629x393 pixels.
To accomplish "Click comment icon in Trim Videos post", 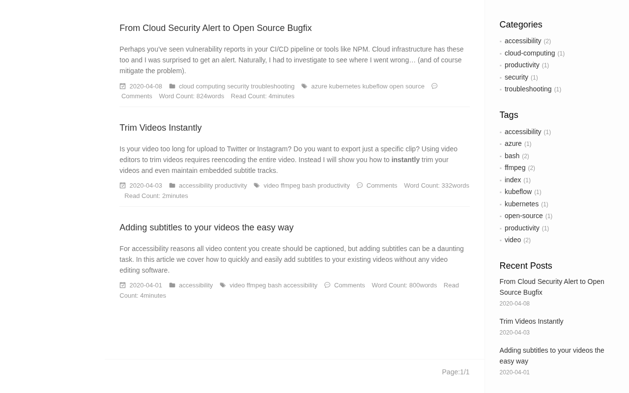I will [360, 186].
